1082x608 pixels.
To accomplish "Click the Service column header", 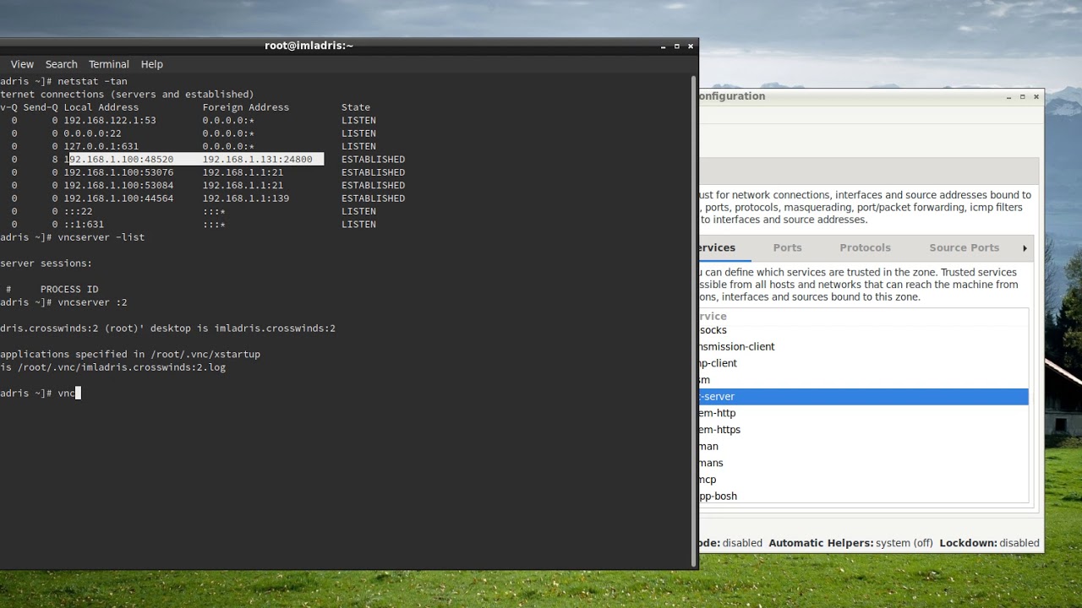I will coord(863,316).
